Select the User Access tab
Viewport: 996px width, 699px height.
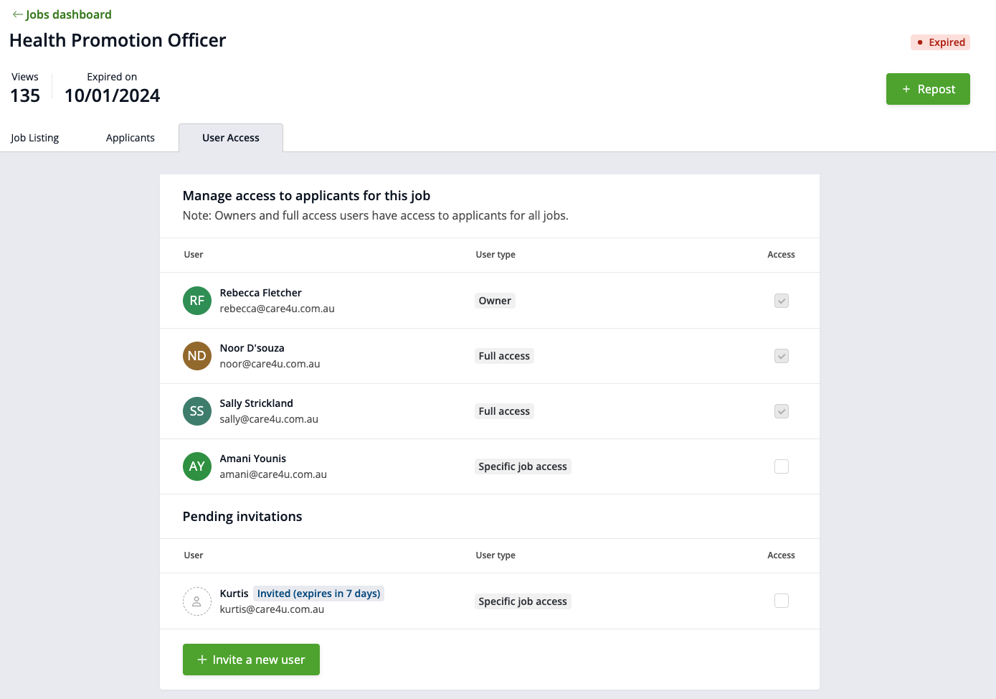(x=231, y=138)
